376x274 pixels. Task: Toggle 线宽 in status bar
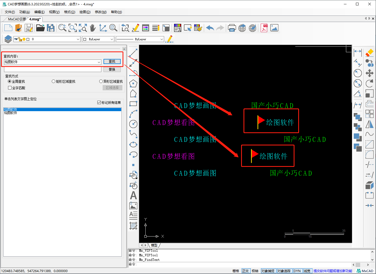click(x=307, y=271)
